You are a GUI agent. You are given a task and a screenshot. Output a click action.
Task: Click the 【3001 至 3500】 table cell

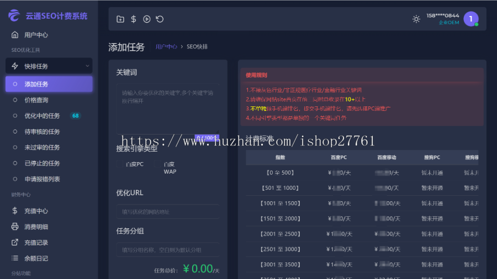tap(280, 265)
